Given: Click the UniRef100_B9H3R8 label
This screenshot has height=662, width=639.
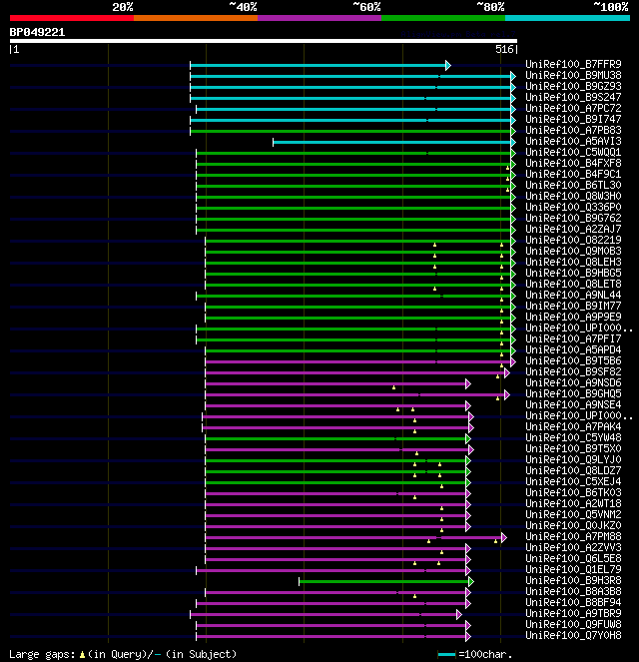Looking at the screenshot, I should point(573,580).
